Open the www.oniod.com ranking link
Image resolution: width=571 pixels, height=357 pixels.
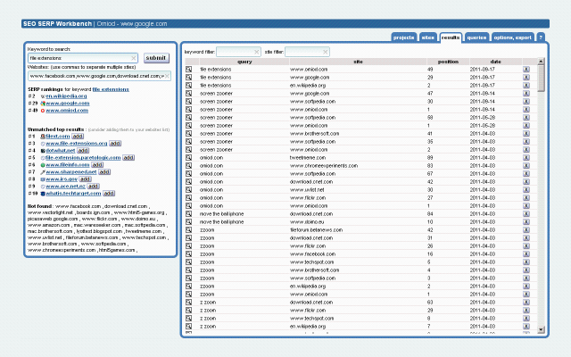67,111
